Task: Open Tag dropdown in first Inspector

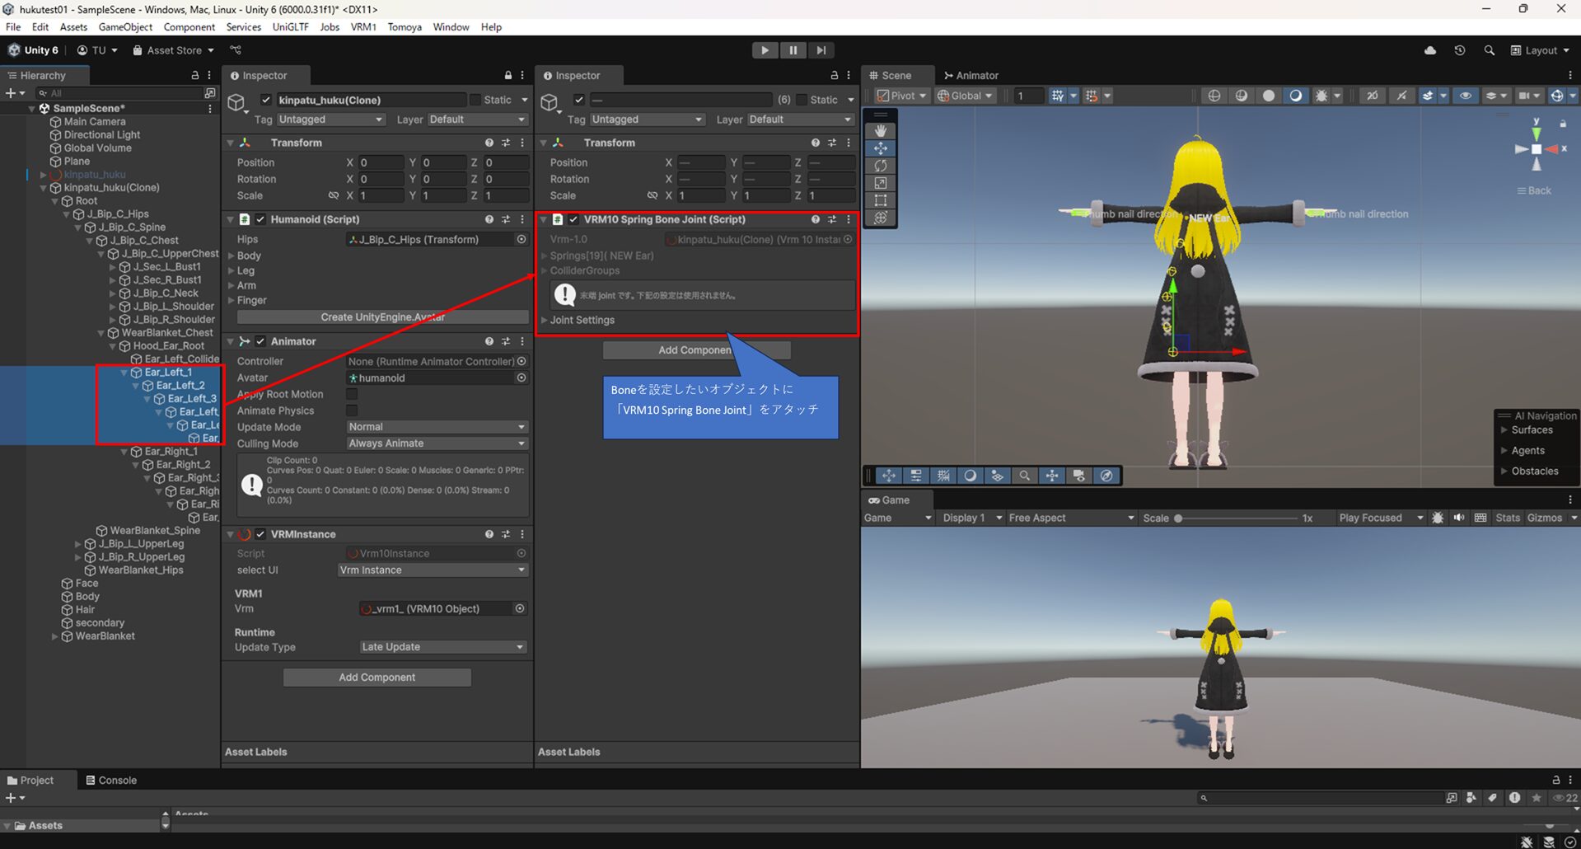Action: [331, 120]
